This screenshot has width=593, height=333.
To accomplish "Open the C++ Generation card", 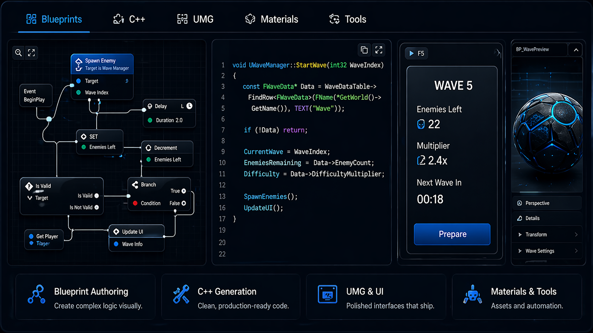I will [231, 297].
